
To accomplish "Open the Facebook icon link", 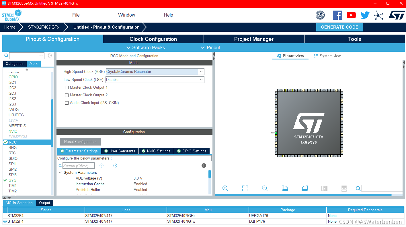I will click(337, 15).
